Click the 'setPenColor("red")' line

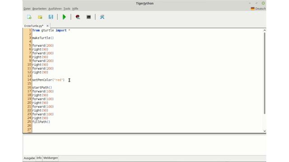click(x=48, y=80)
